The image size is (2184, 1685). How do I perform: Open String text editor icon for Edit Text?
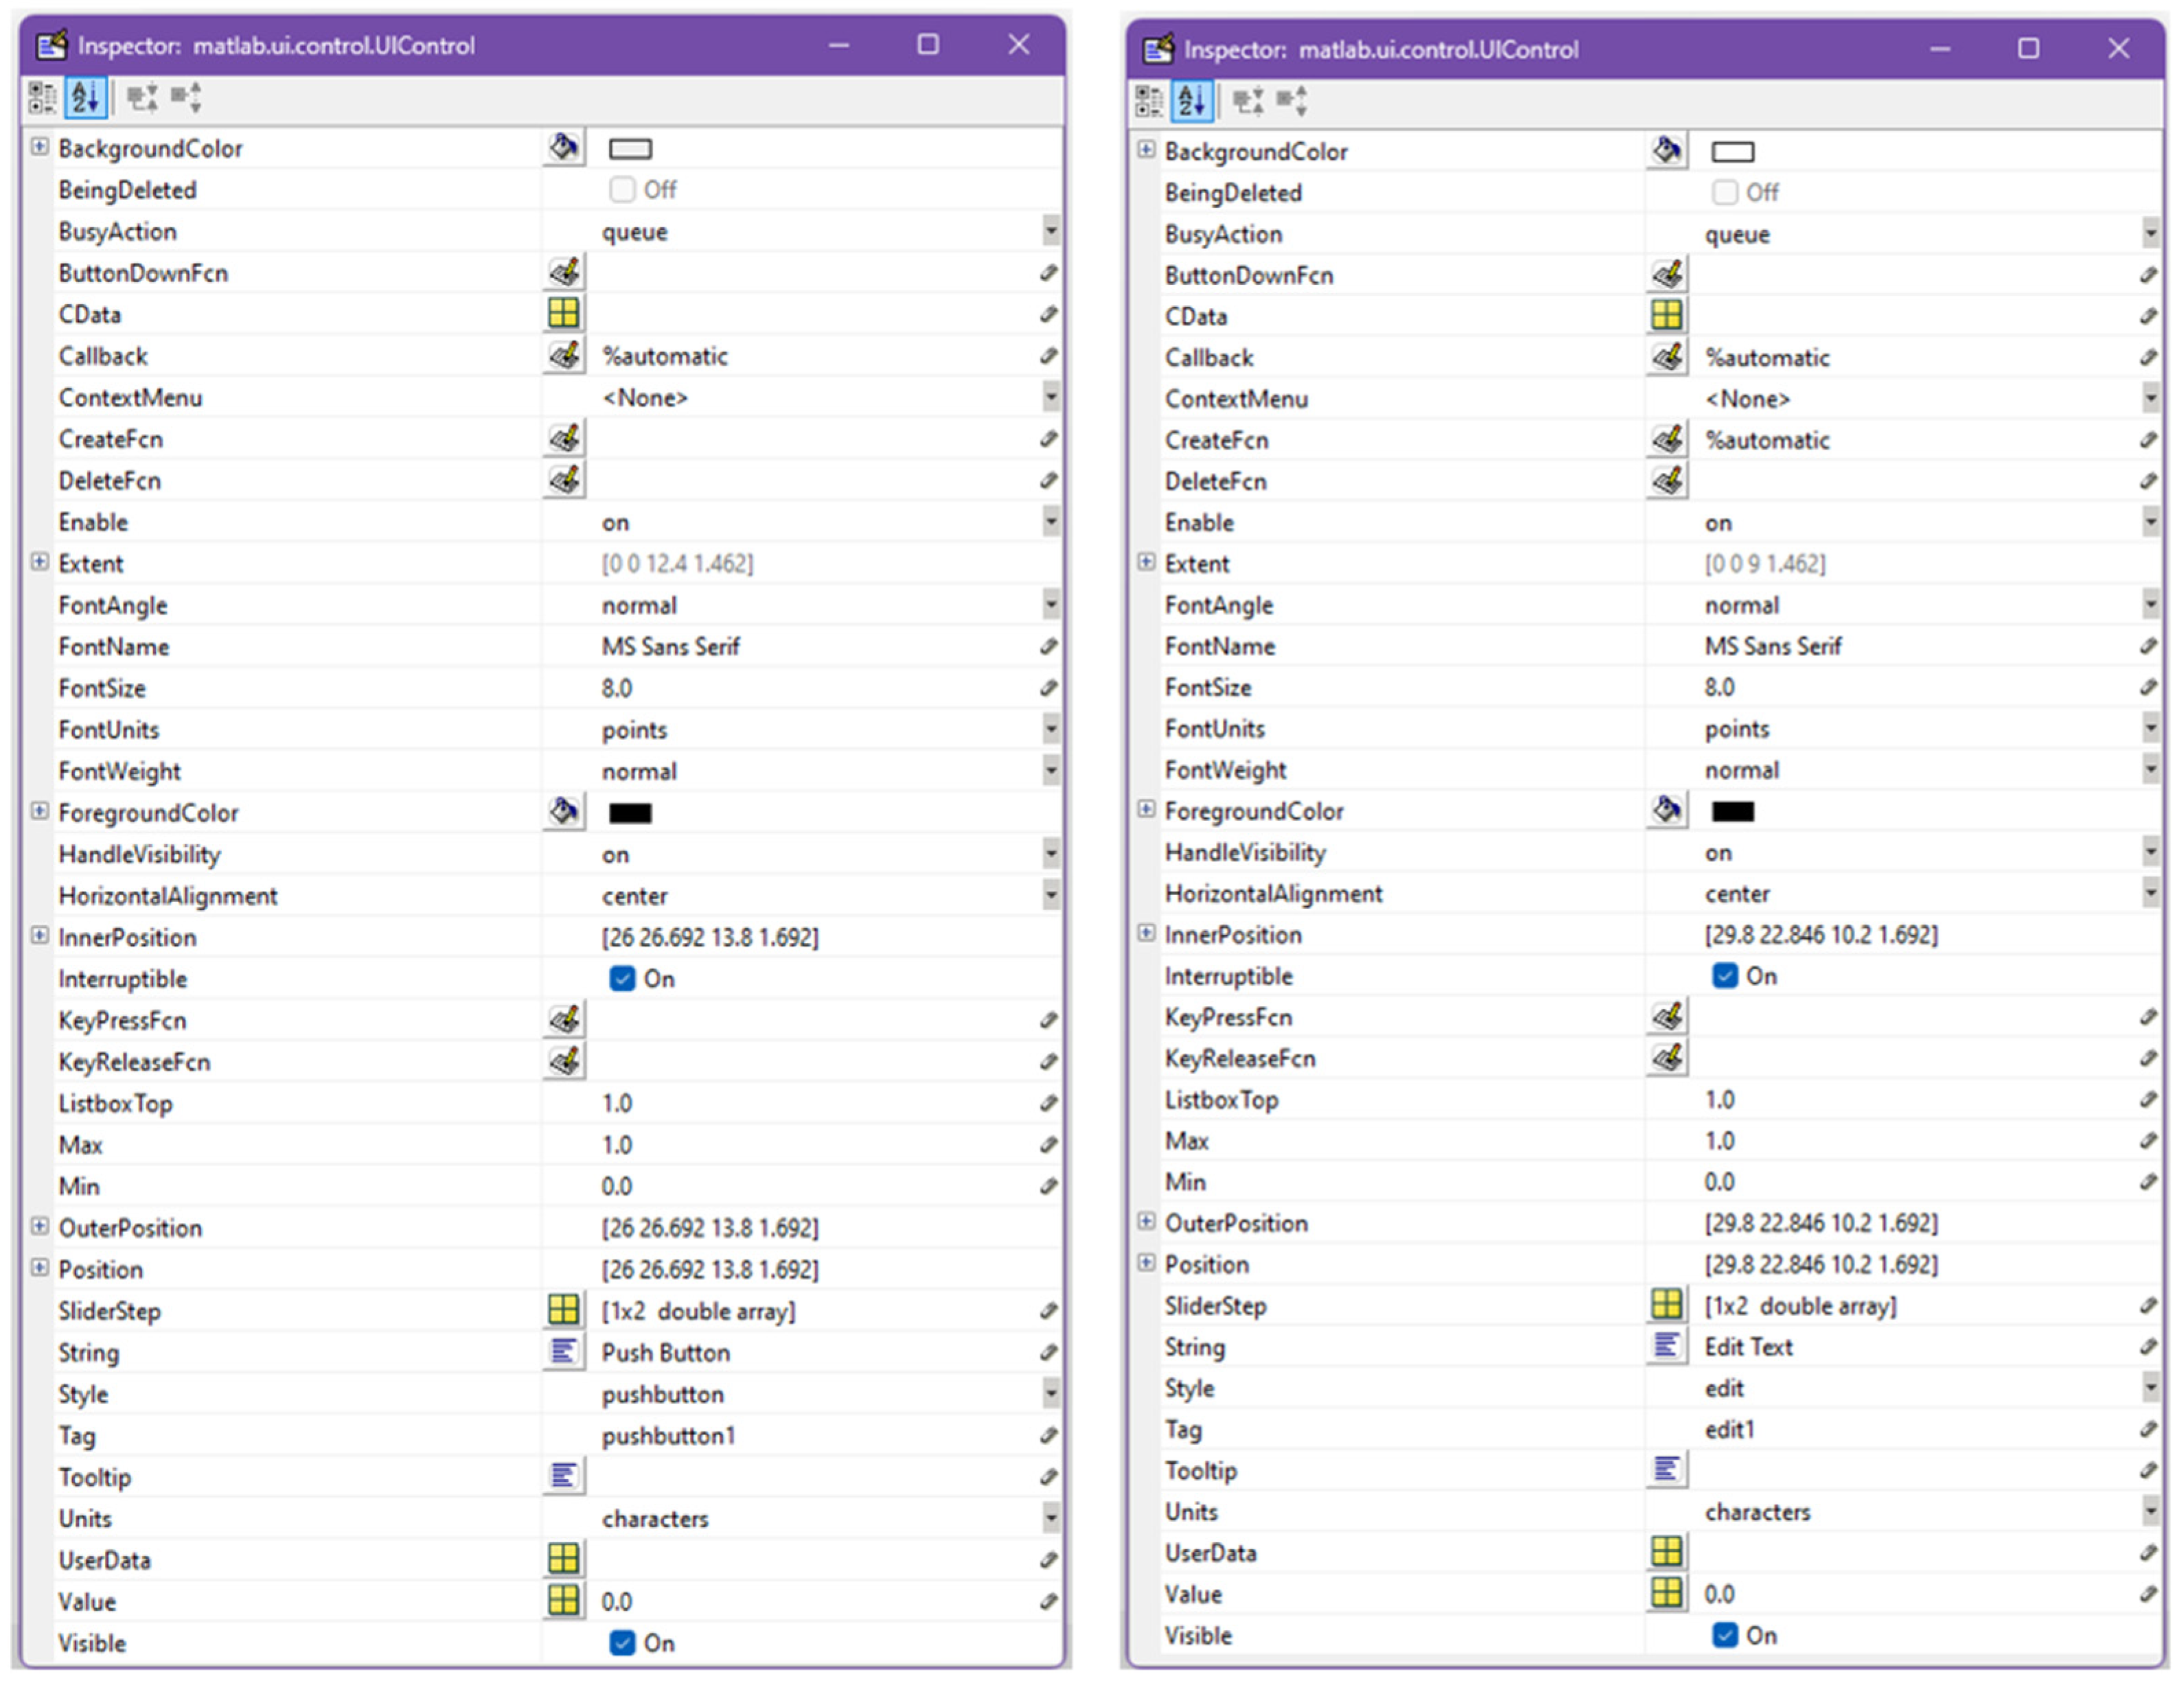tap(1666, 1346)
